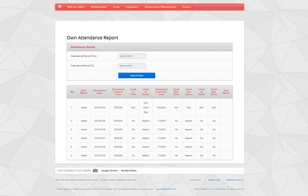The height and width of the screenshot is (196, 308).
Task: Open the Administrative menu
Action: pyautogui.click(x=99, y=7)
